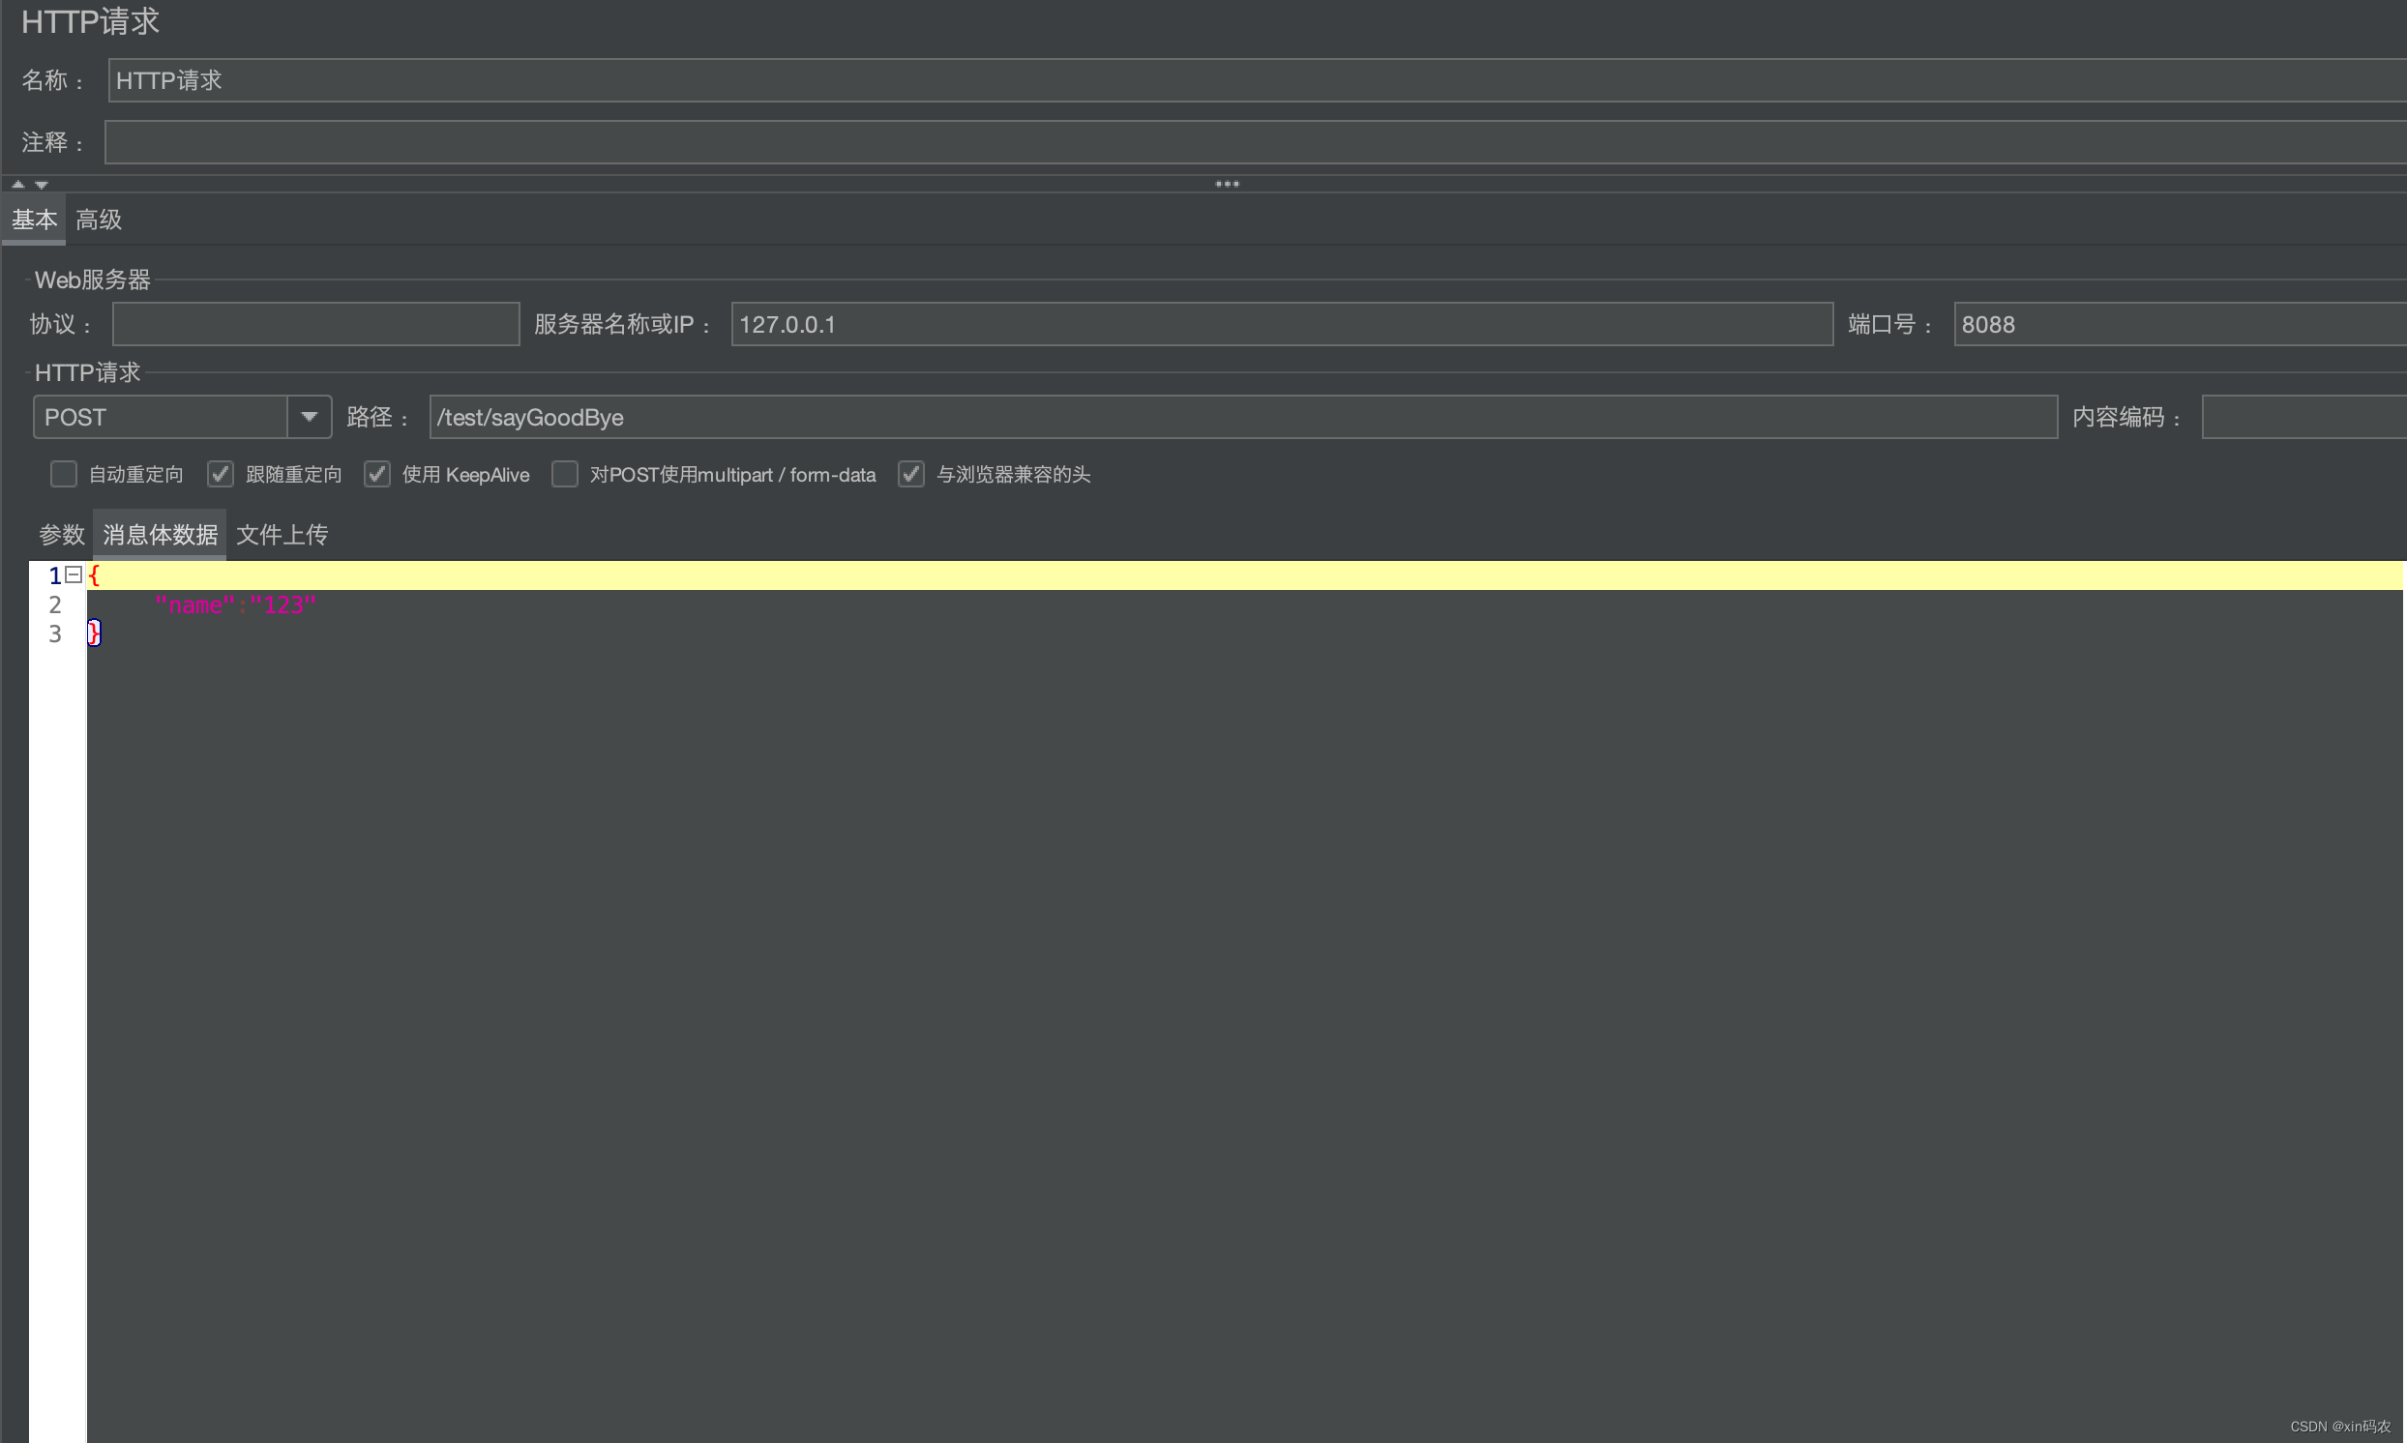2407x1443 pixels.
Task: Disable the 使用 KeepAlive option
Action: tap(376, 474)
